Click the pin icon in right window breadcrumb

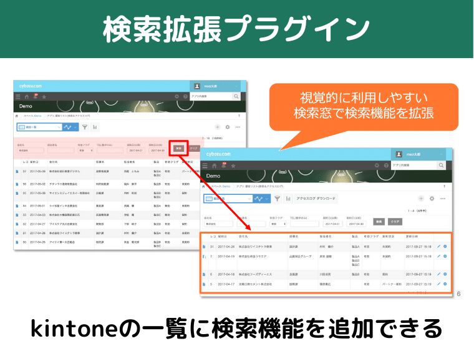coord(444,187)
